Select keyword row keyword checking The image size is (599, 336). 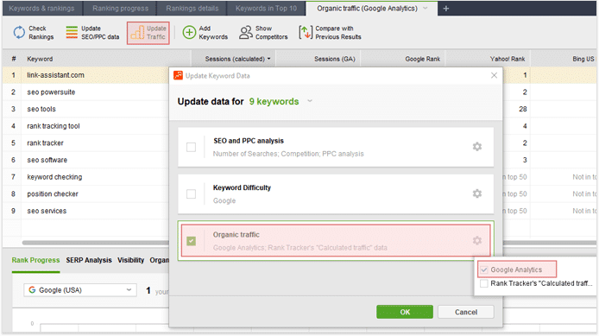tap(85, 177)
